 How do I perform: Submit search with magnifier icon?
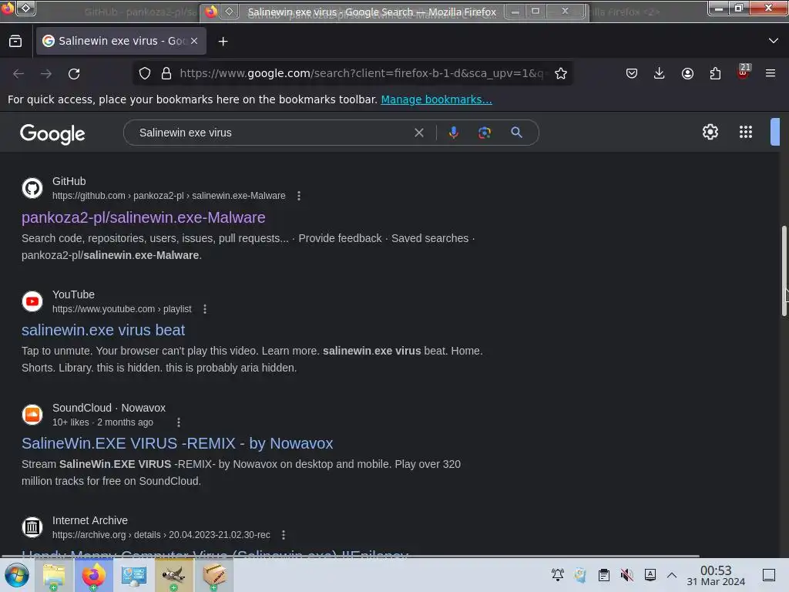(x=516, y=133)
